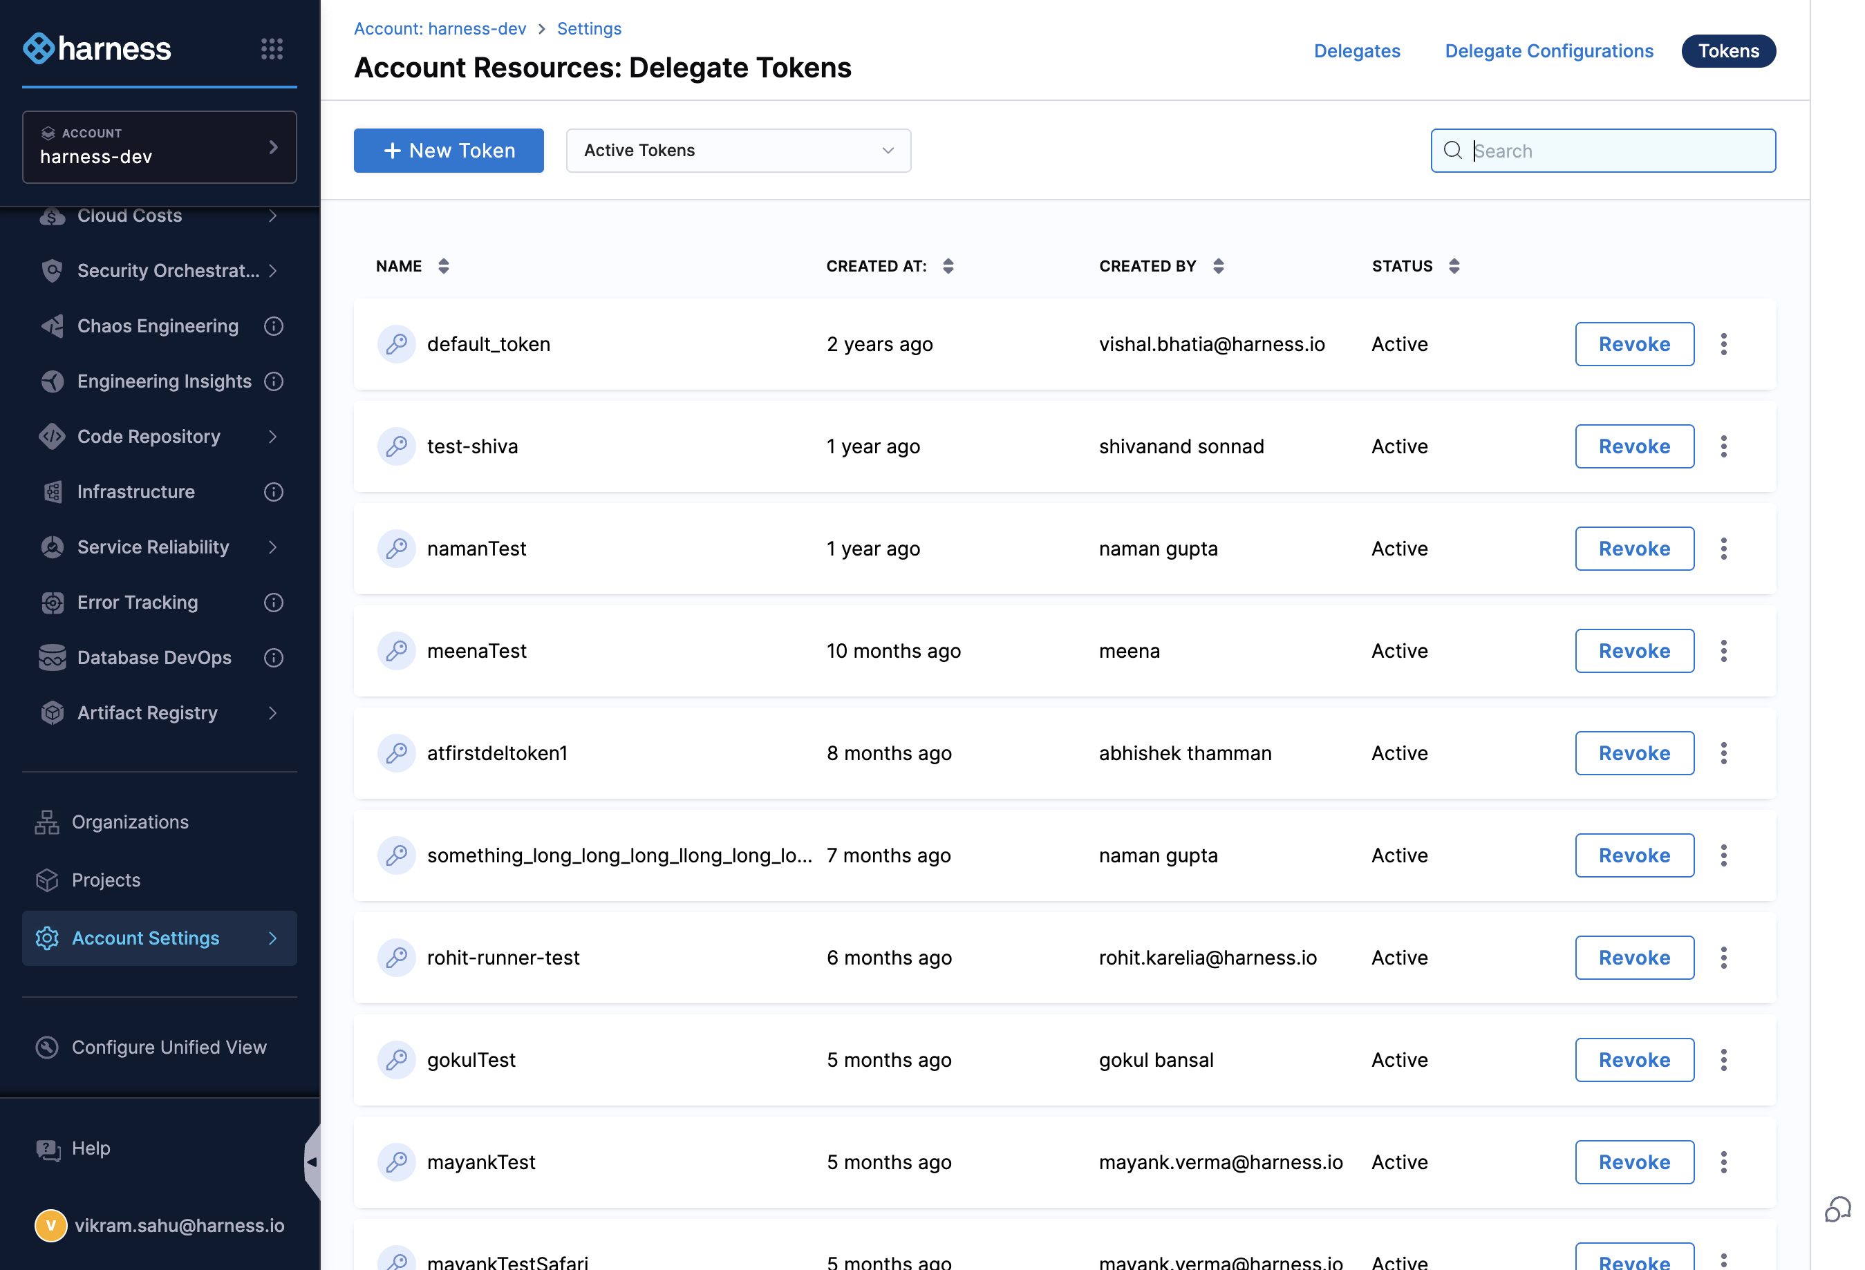The height and width of the screenshot is (1270, 1865).
Task: Click the chat support icon at right edge
Action: click(1838, 1209)
